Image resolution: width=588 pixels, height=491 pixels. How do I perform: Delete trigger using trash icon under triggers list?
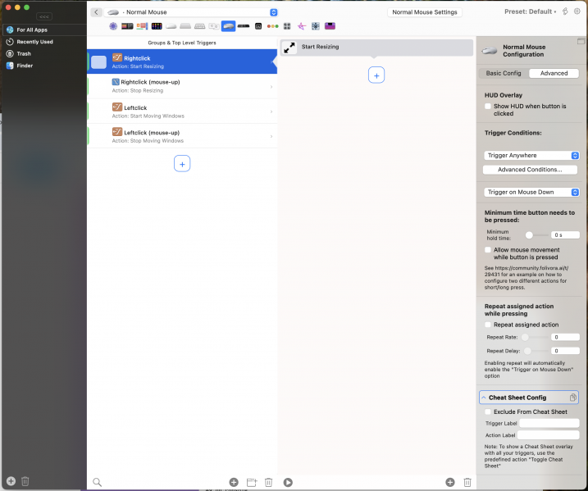[x=268, y=482]
